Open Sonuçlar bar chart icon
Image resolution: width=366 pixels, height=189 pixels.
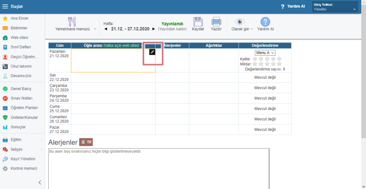5,127
